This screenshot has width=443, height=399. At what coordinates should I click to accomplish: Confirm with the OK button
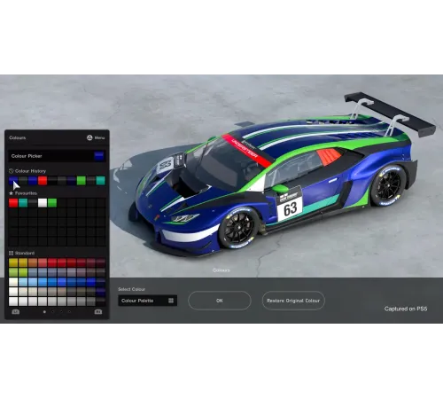click(x=220, y=301)
